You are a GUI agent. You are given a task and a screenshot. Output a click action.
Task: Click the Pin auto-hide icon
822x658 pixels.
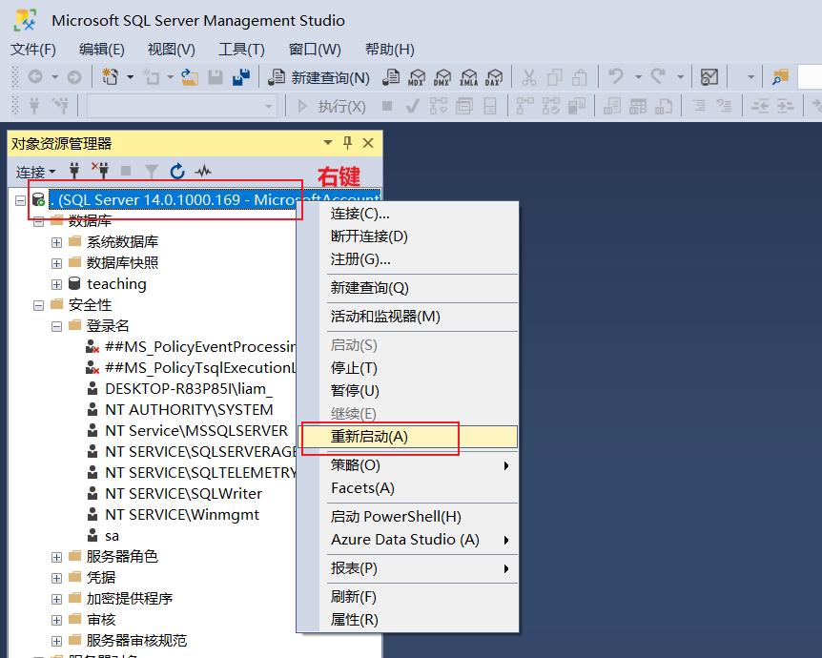tap(347, 143)
